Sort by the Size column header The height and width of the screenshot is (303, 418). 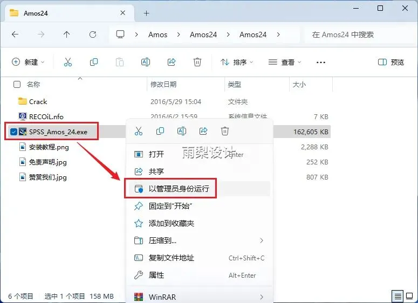299,85
